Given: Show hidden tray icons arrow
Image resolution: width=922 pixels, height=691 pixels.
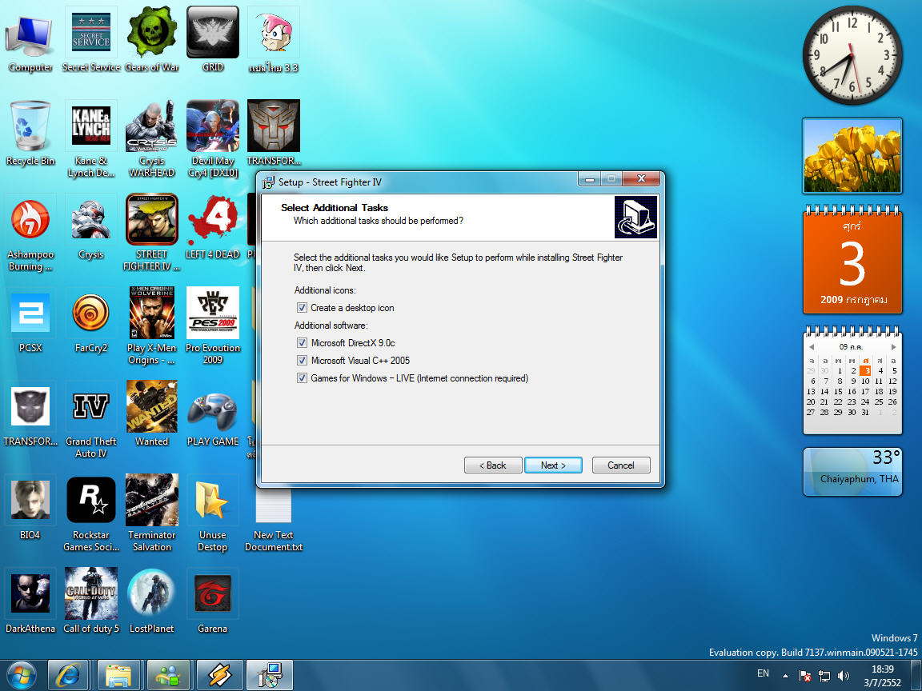Looking at the screenshot, I should coord(786,676).
